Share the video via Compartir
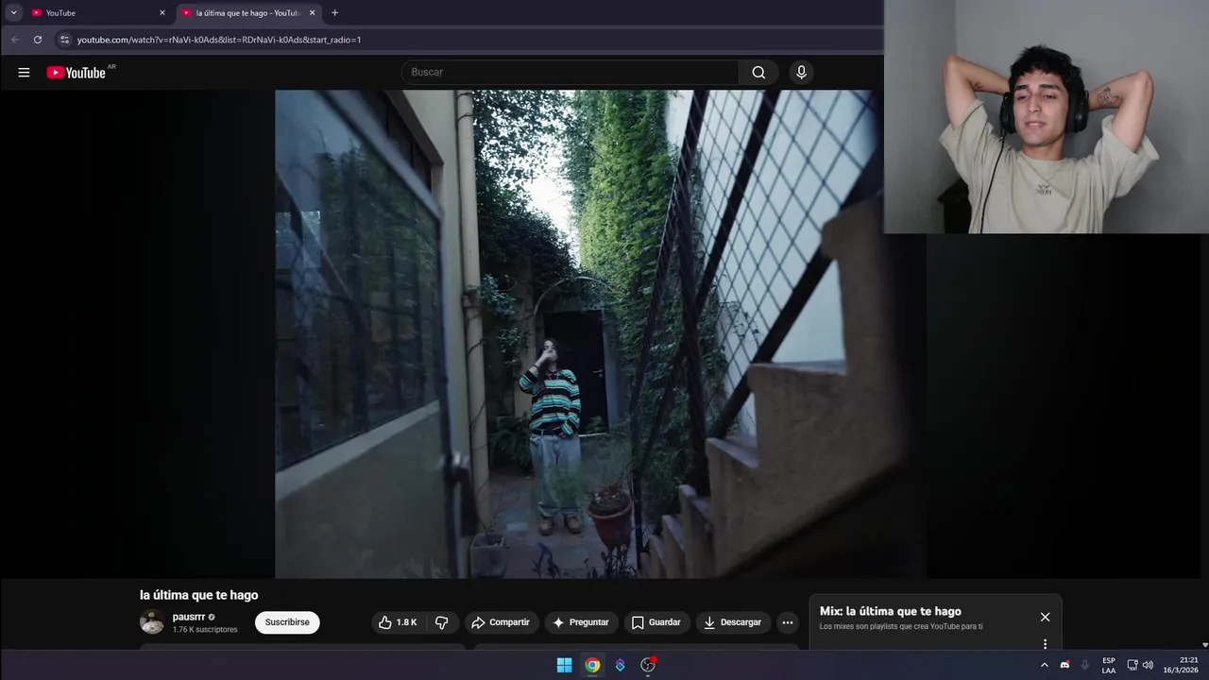The image size is (1209, 680). click(501, 622)
